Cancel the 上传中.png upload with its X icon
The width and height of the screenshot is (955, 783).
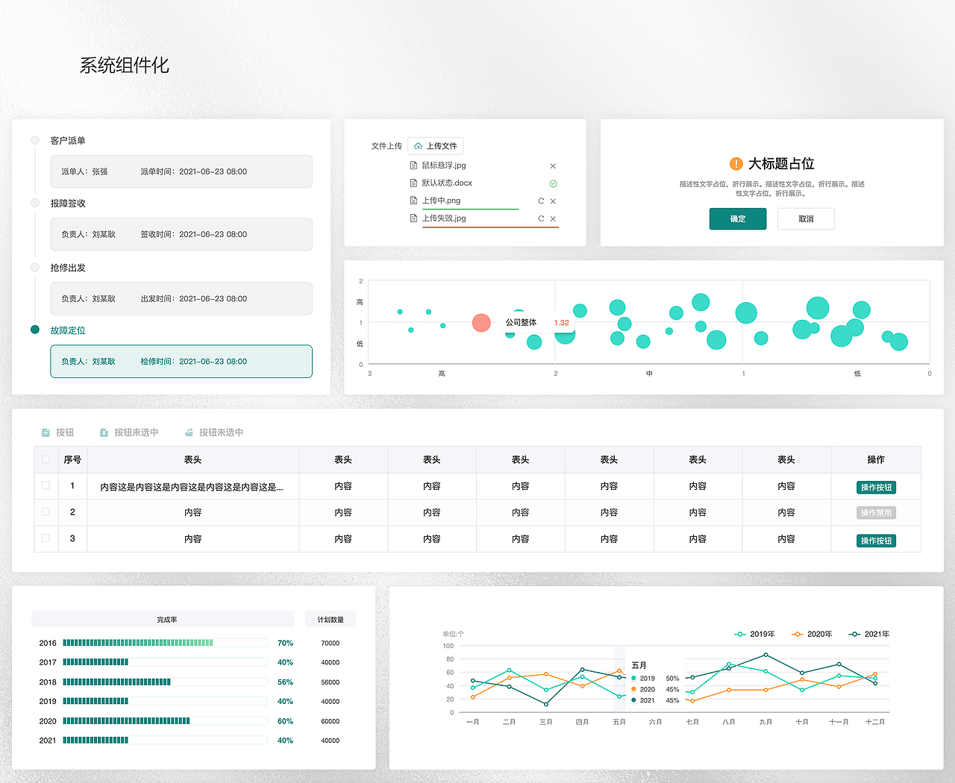(x=553, y=201)
